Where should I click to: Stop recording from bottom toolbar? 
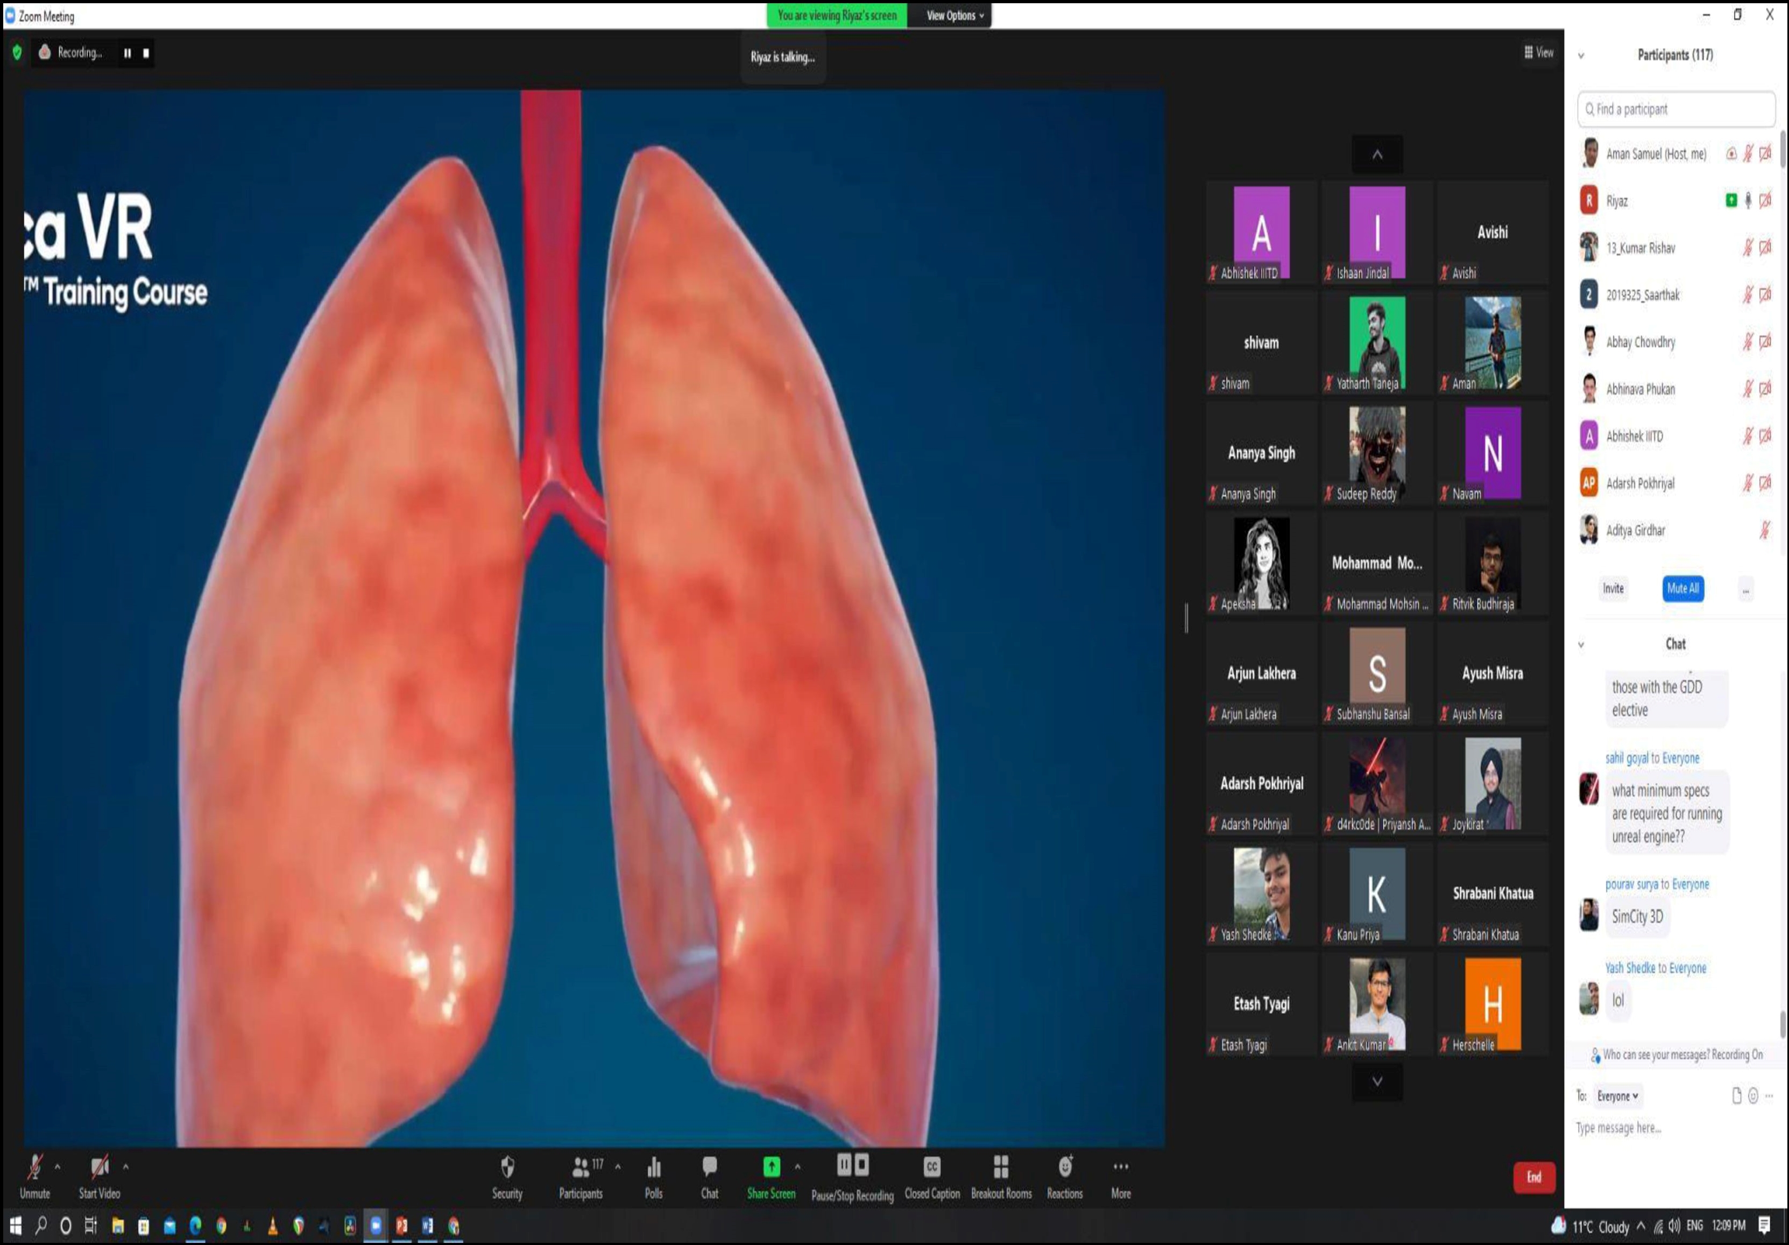pyautogui.click(x=862, y=1165)
